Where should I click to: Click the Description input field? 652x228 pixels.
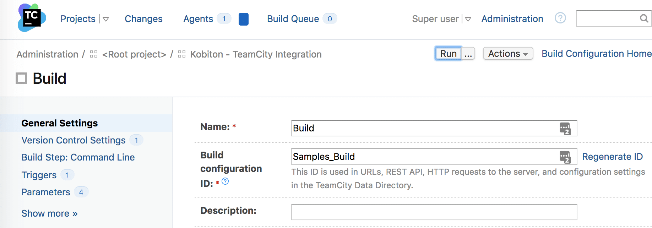434,212
